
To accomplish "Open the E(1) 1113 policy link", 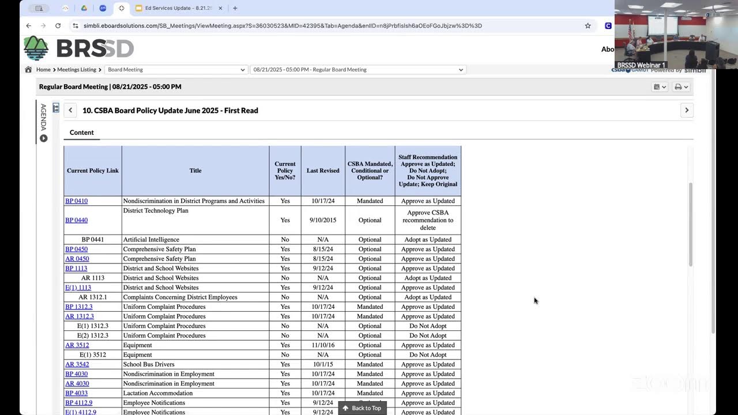I will click(x=78, y=288).
